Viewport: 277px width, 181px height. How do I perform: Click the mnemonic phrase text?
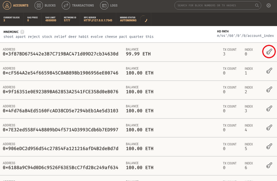78,37
